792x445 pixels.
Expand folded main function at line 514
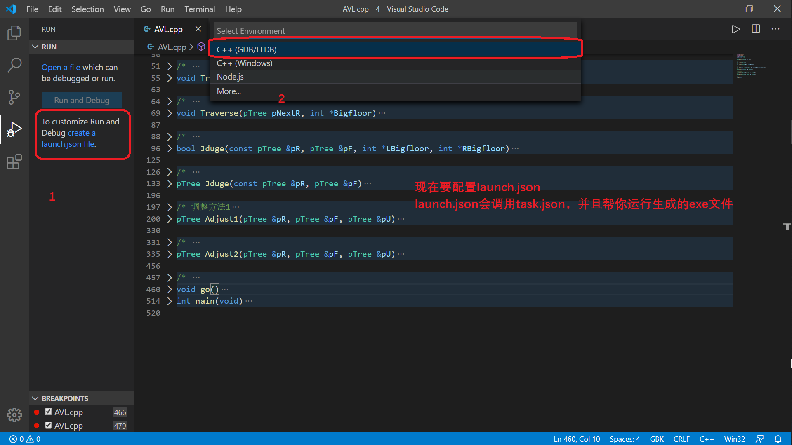tap(170, 301)
